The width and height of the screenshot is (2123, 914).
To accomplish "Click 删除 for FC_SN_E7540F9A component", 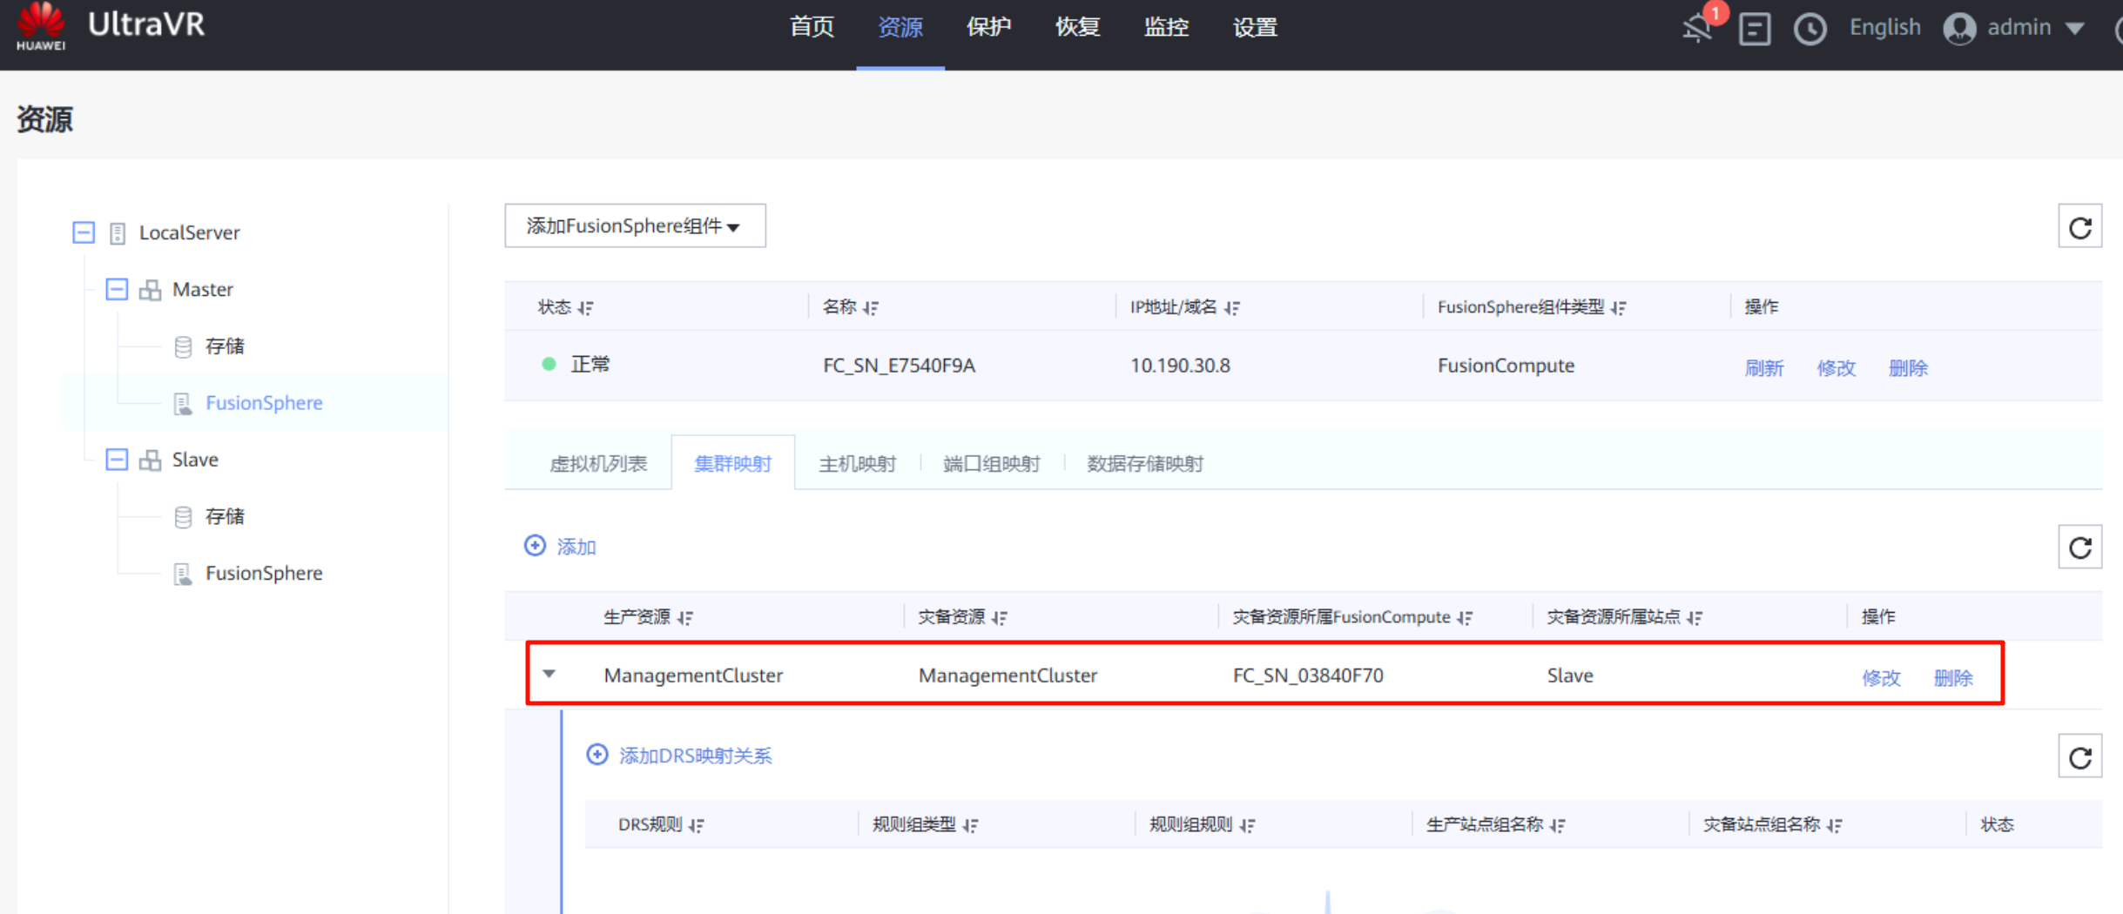I will tap(1907, 367).
